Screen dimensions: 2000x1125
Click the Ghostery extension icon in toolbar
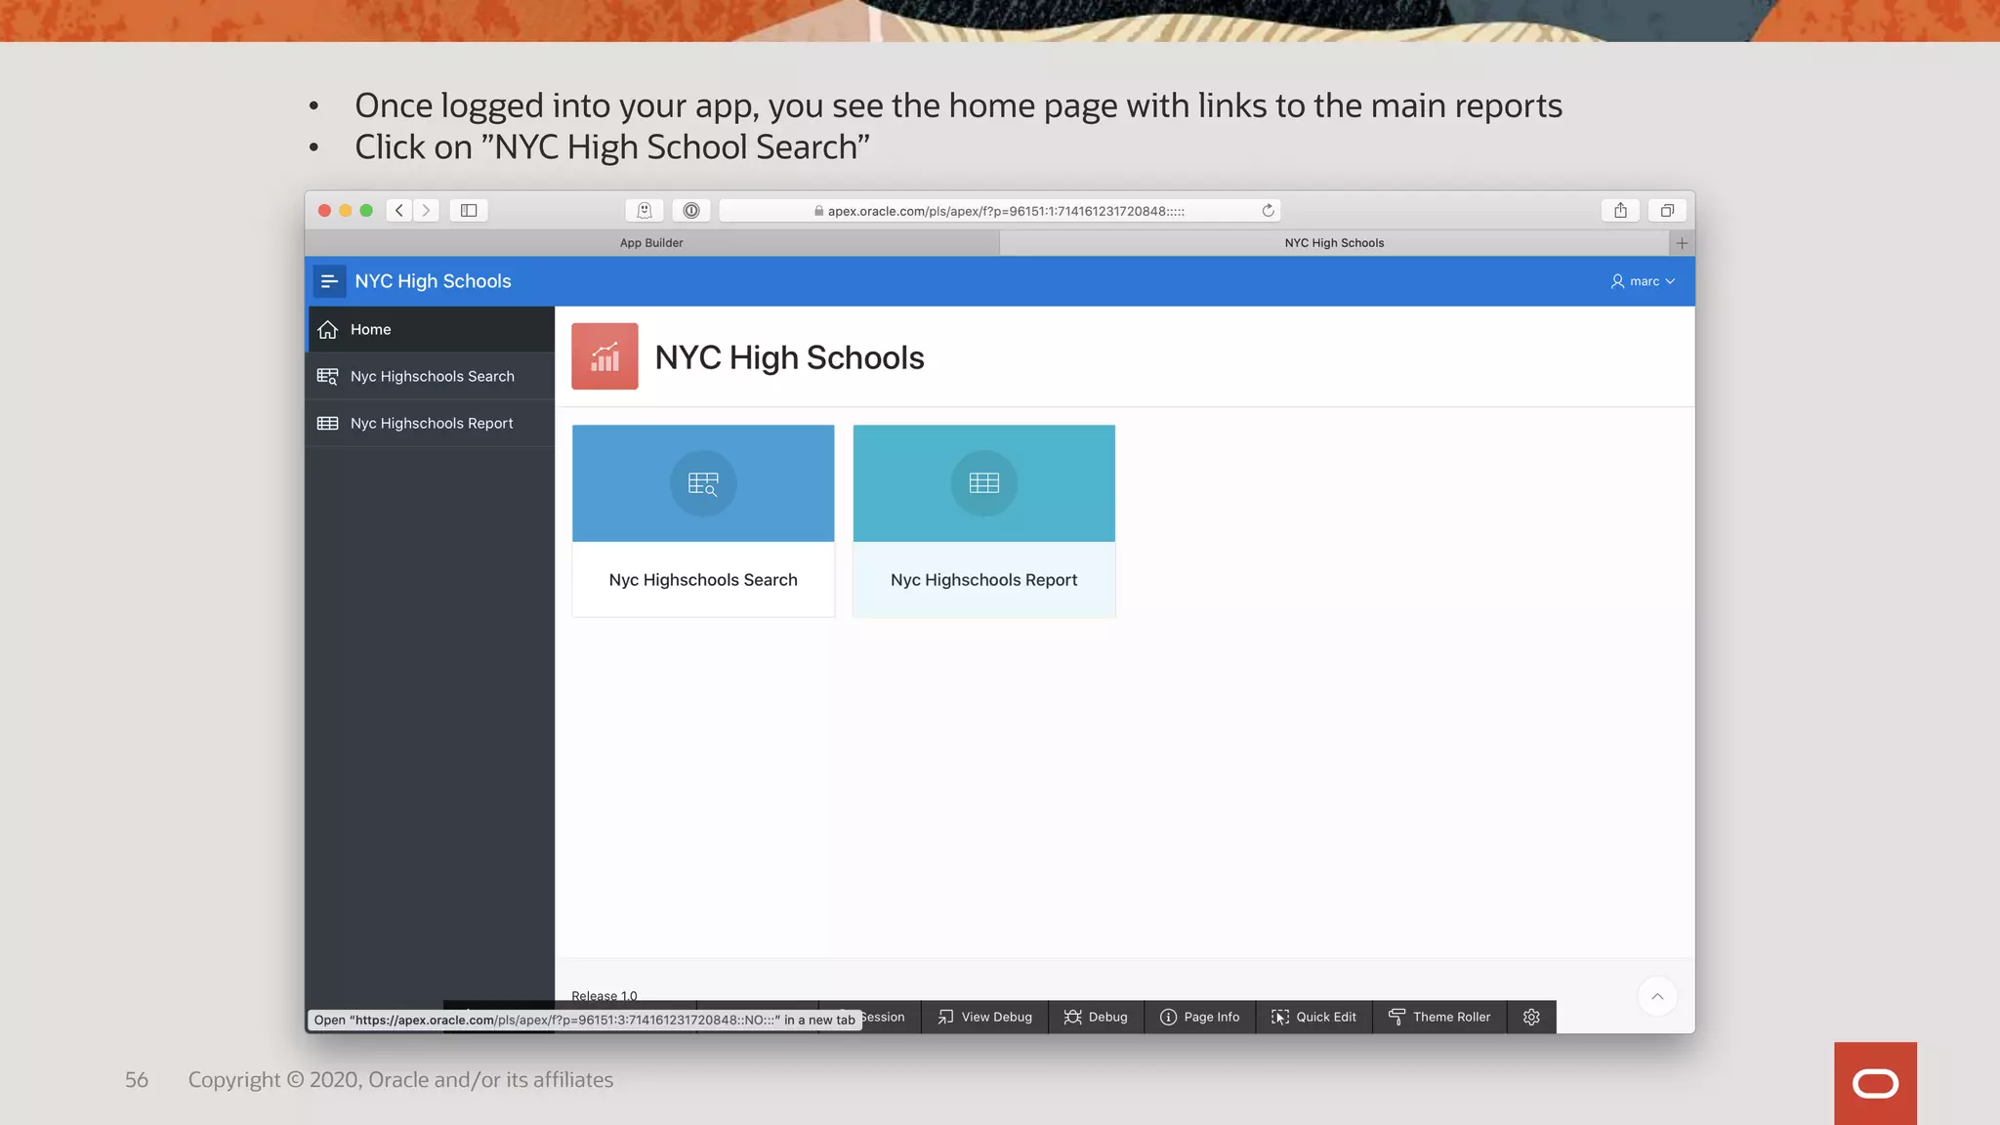click(645, 210)
